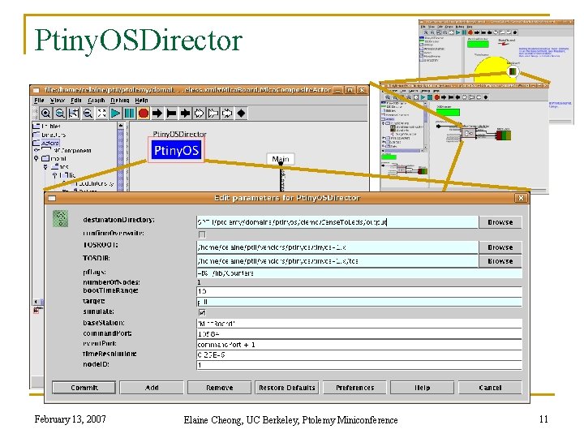Click the nodeID value field
This screenshot has height=438, width=584.
pos(359,365)
